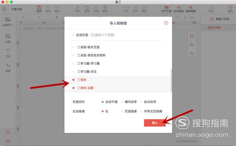Click 新建工作流 in right panel

tap(222, 19)
